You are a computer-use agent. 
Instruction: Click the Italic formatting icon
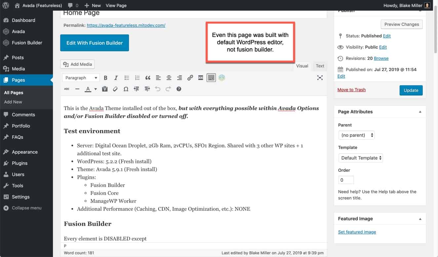point(116,78)
